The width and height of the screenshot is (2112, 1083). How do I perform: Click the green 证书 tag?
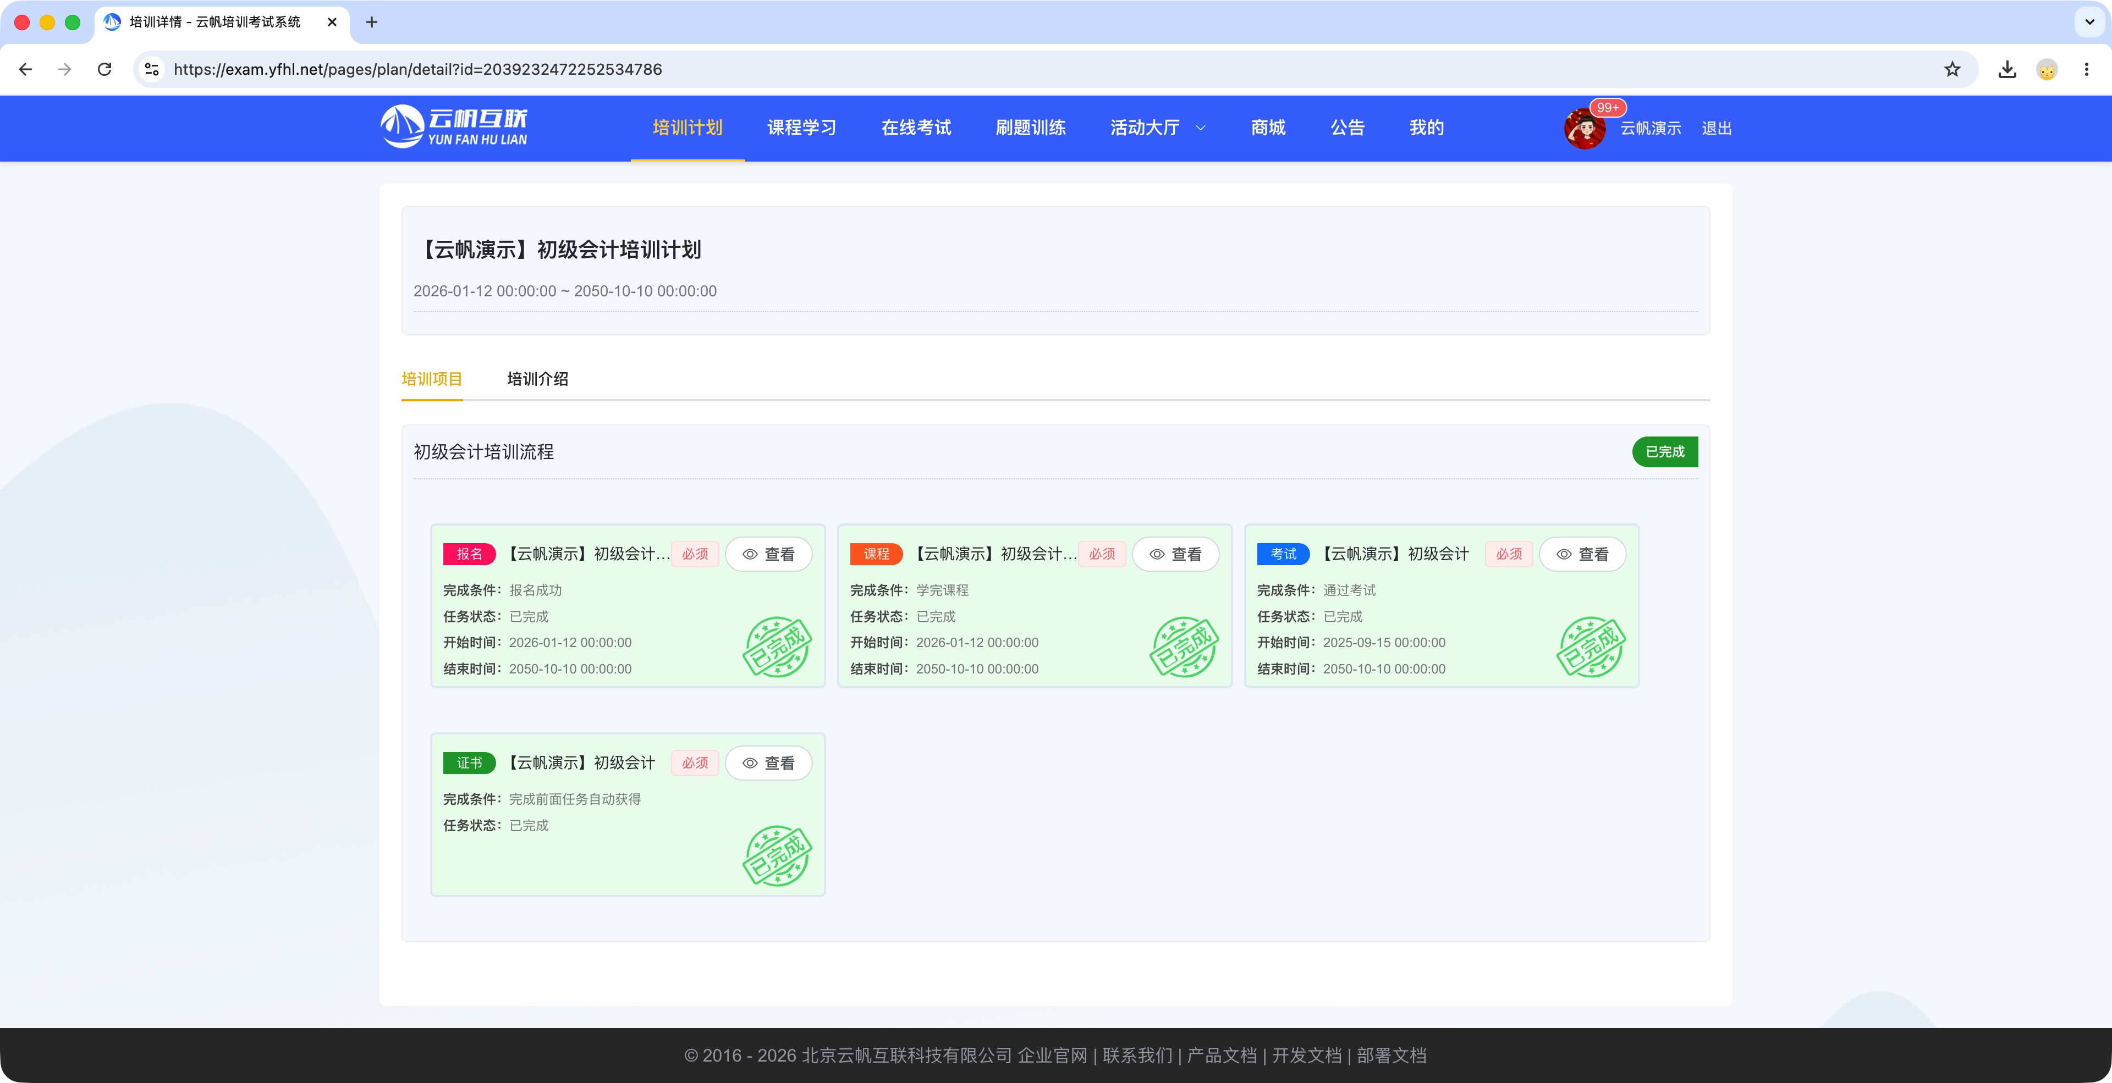[x=469, y=762]
